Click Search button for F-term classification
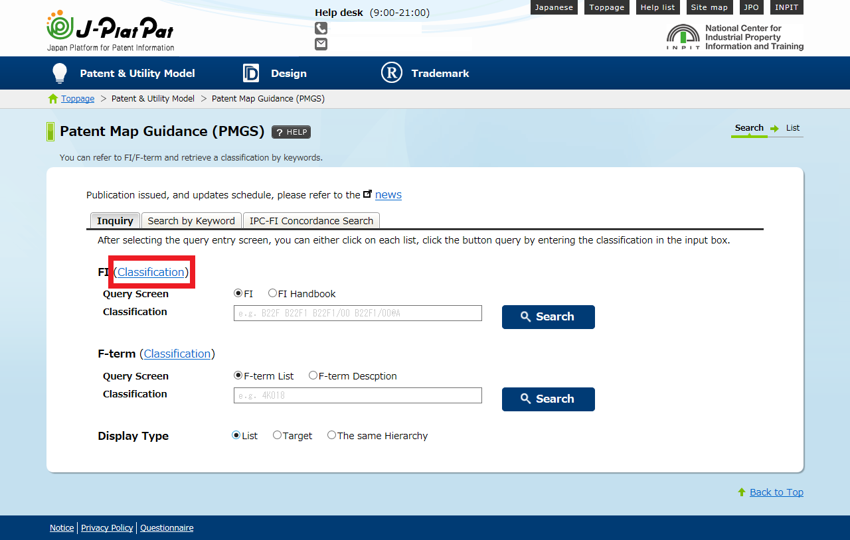Image resolution: width=850 pixels, height=540 pixels. pyautogui.click(x=548, y=399)
